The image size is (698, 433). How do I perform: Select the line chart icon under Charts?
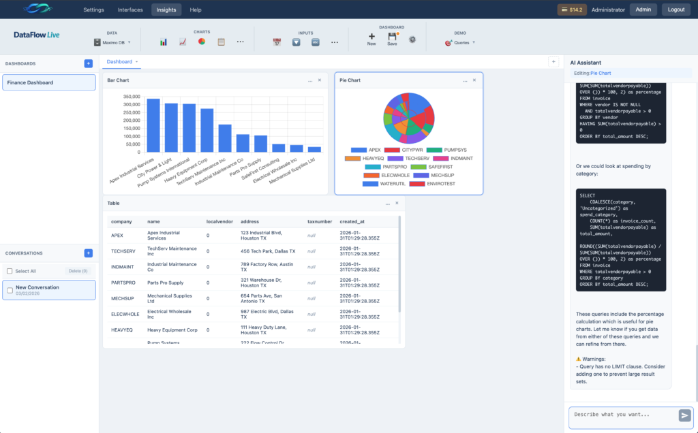[x=182, y=42]
